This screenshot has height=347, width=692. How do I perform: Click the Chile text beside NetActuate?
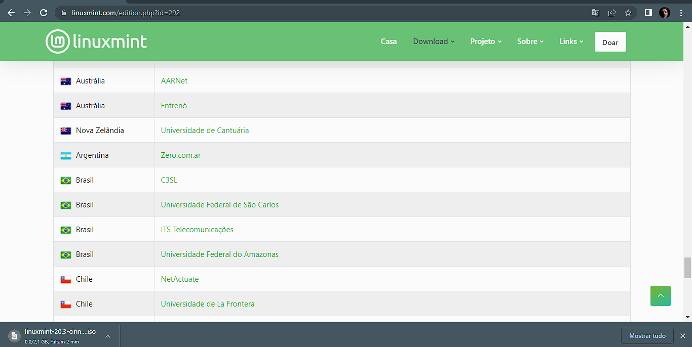pyautogui.click(x=84, y=279)
